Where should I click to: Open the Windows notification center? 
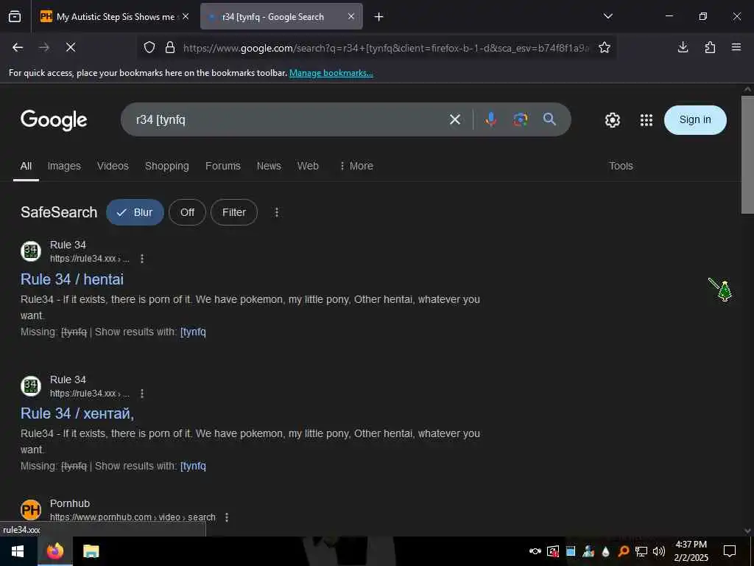coord(730,551)
